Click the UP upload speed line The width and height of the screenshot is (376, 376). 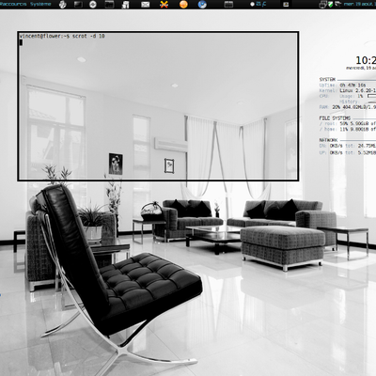pyautogui.click(x=348, y=152)
